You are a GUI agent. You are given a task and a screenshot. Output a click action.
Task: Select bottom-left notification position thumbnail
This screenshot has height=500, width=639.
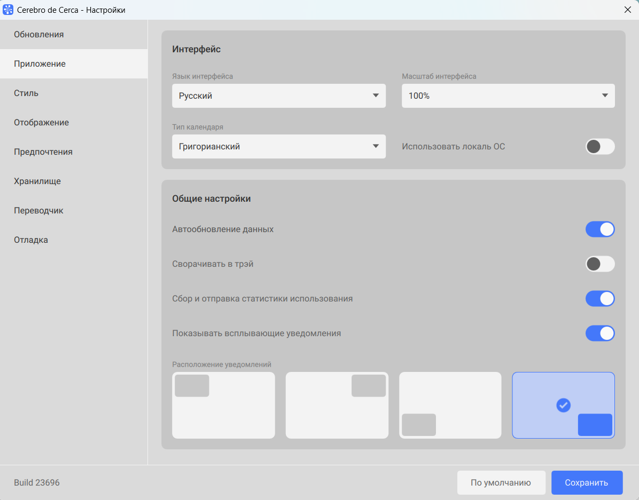pos(450,405)
